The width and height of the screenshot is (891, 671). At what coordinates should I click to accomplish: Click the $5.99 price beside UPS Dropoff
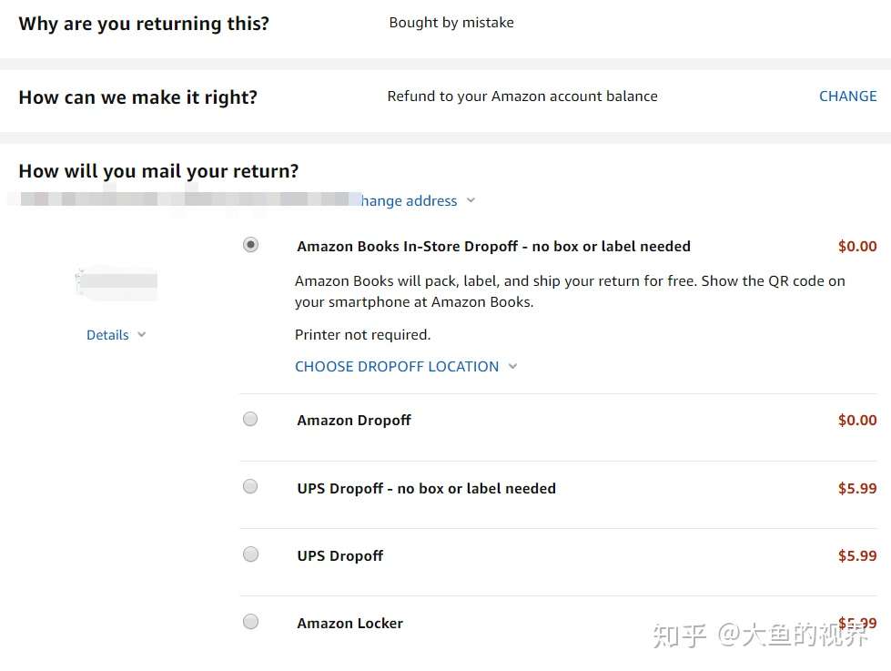tap(856, 554)
